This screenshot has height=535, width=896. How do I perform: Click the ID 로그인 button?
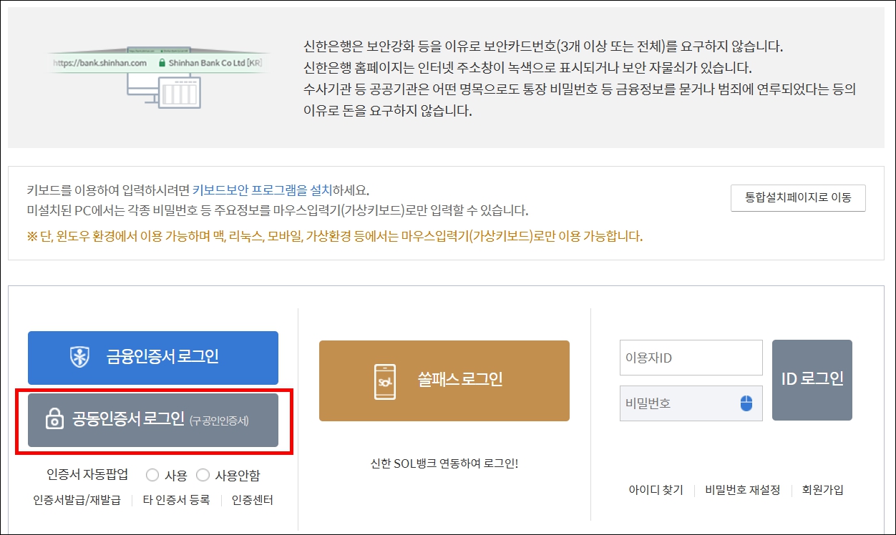pos(812,380)
